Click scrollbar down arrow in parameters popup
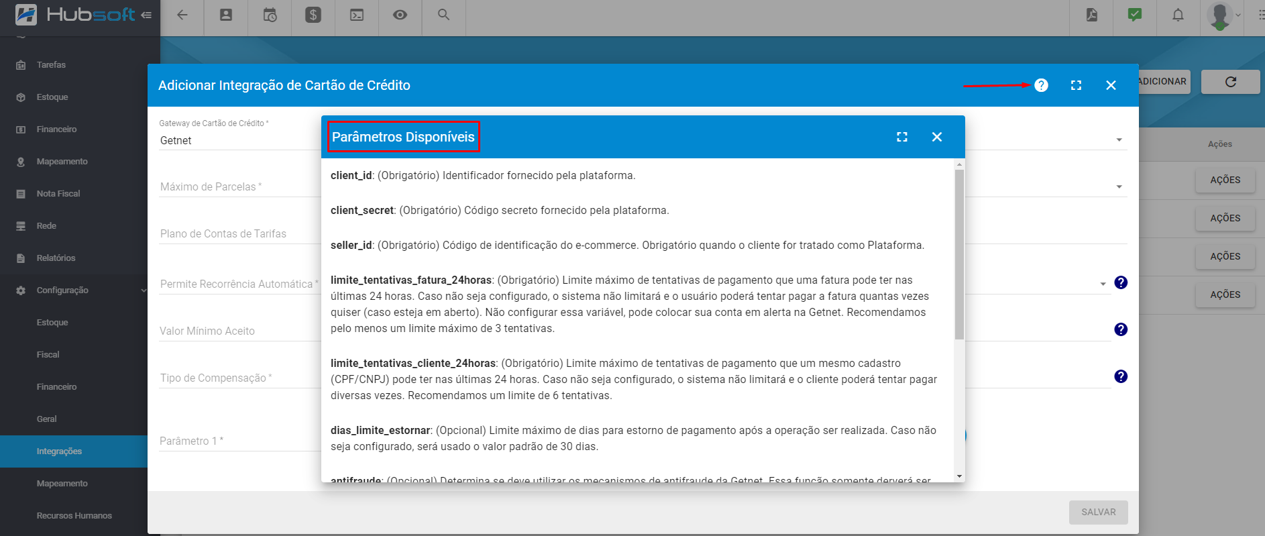1265x536 pixels. pyautogui.click(x=959, y=476)
